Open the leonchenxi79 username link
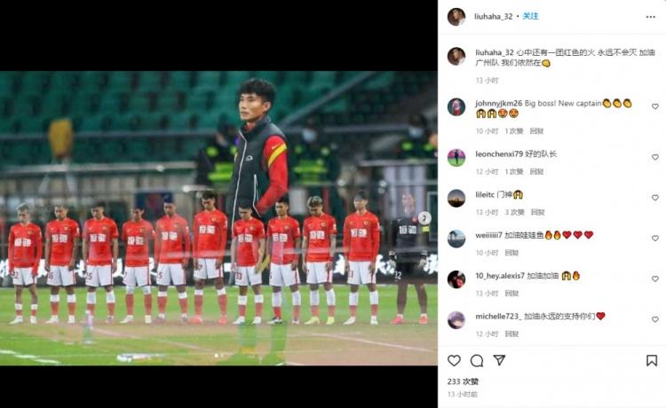This screenshot has height=408, width=666. (x=499, y=154)
